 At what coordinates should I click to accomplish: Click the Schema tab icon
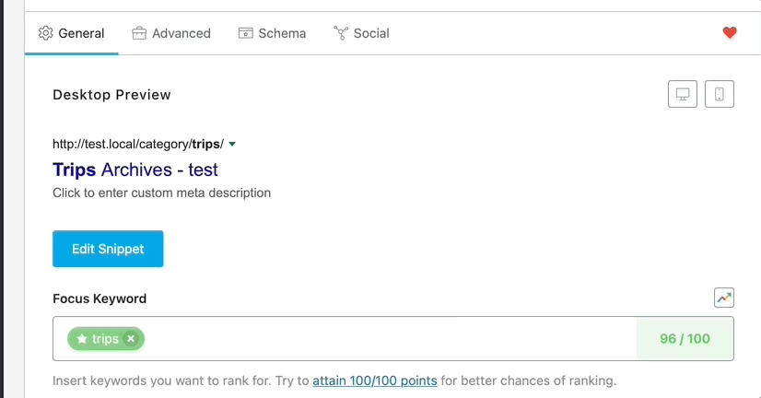pyautogui.click(x=246, y=33)
